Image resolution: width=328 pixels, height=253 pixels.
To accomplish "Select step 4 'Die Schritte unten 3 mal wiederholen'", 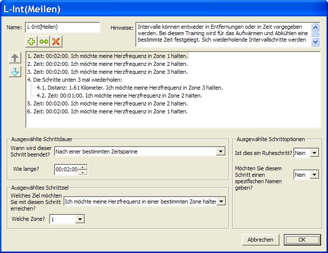I will pos(75,80).
